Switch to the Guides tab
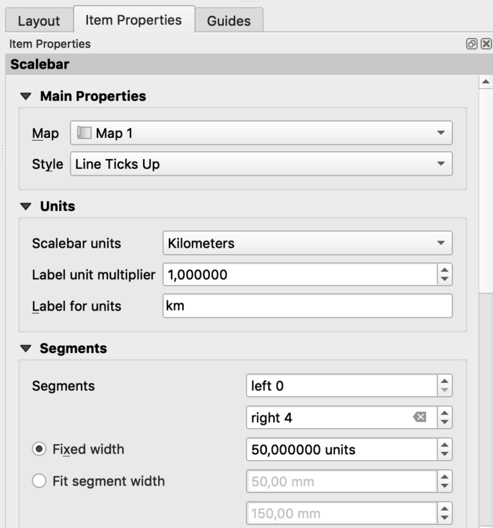493x528 pixels. pyautogui.click(x=229, y=21)
